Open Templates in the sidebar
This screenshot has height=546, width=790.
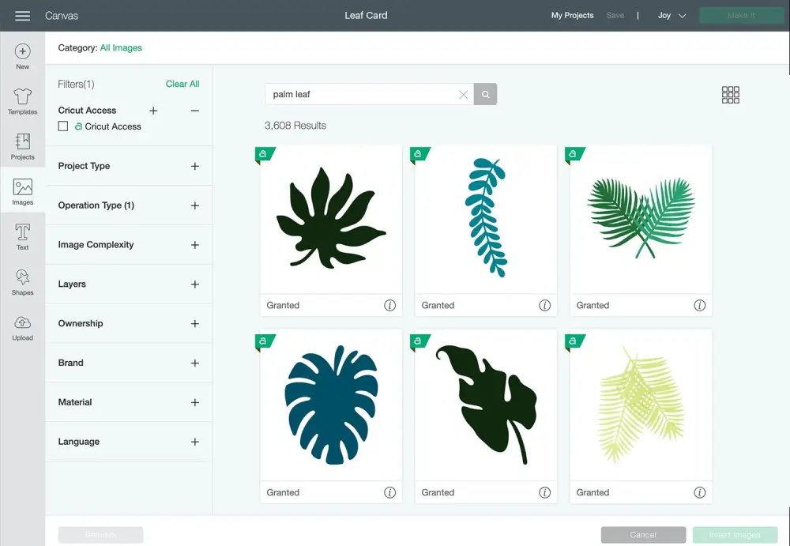point(22,101)
